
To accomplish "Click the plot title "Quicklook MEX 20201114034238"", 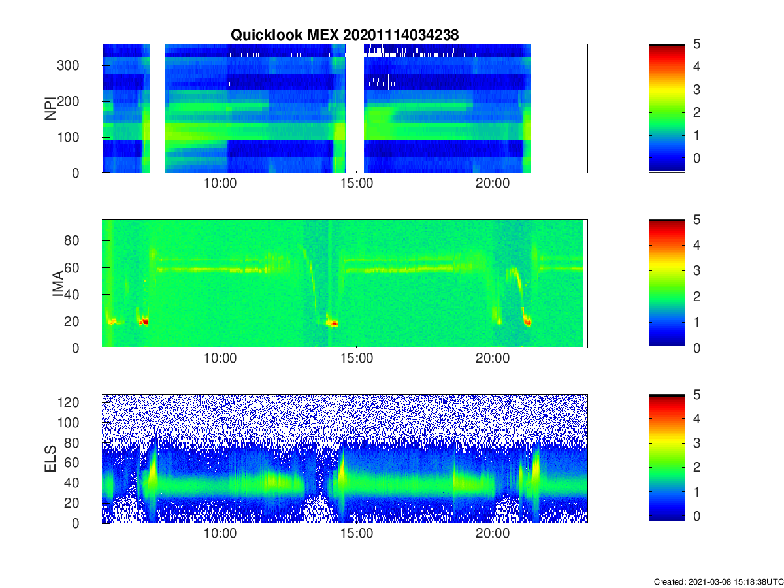I will point(344,35).
